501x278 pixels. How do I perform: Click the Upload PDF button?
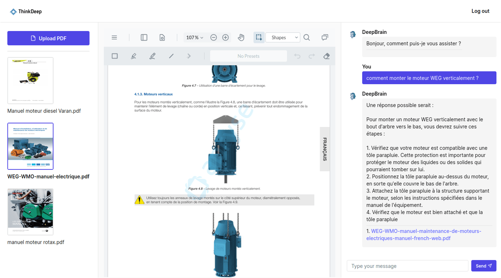48,38
